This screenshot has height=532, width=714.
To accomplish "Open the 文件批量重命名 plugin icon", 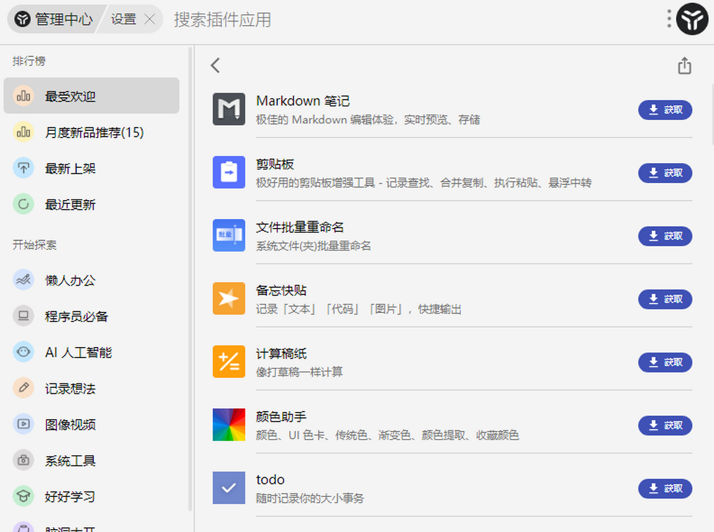I will coord(228,236).
